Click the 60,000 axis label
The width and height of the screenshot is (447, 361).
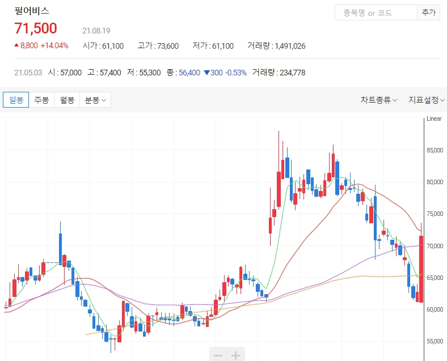coord(435,309)
